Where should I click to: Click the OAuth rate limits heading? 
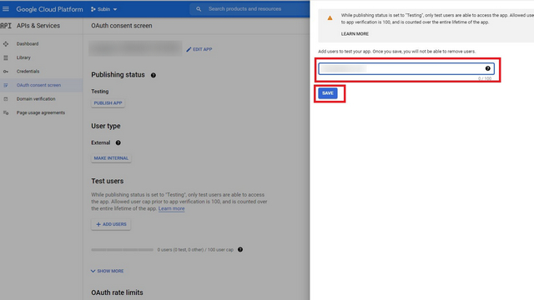[117, 292]
